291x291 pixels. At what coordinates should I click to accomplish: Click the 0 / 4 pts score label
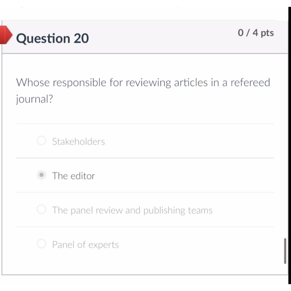[256, 33]
